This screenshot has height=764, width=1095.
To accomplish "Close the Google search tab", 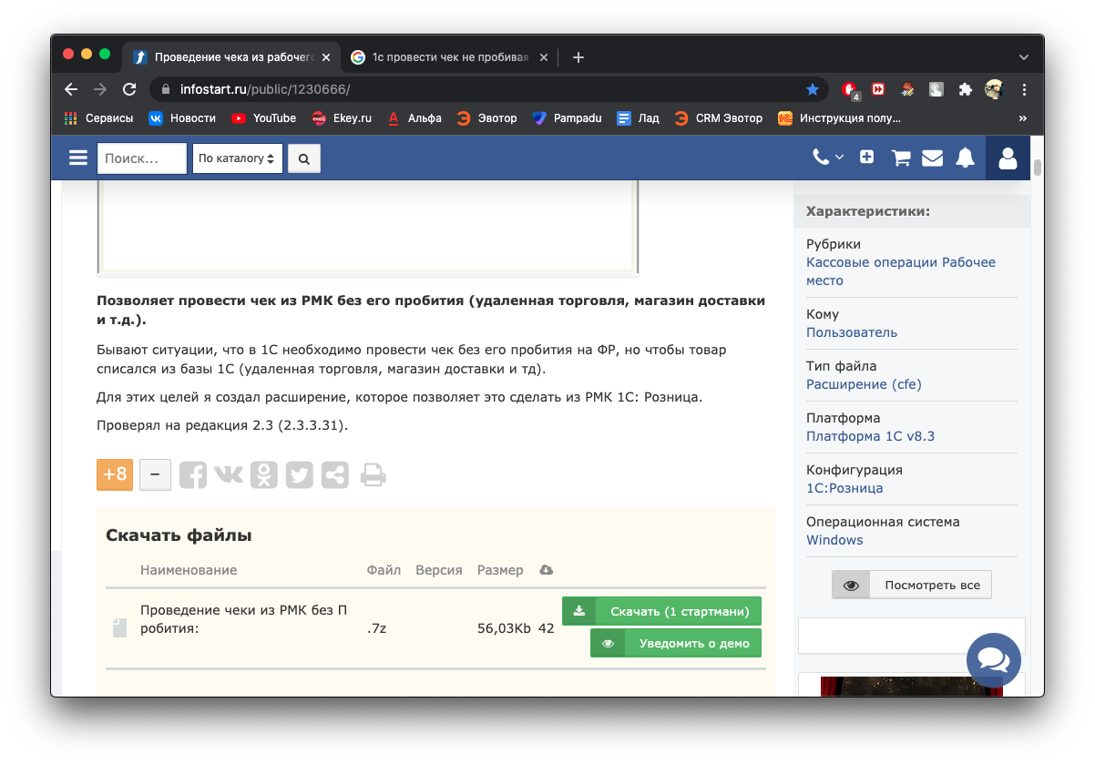I will pyautogui.click(x=544, y=56).
